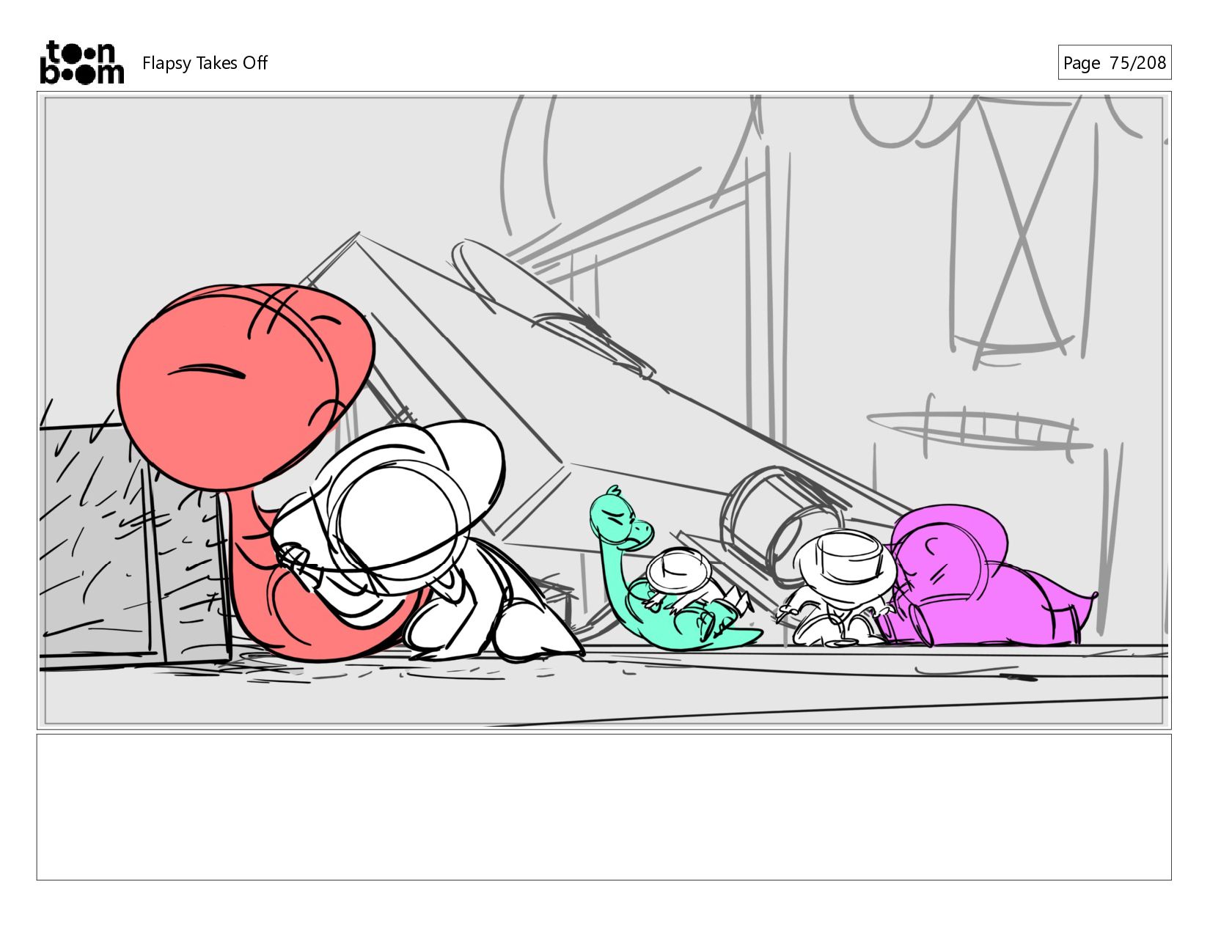Click the 'Page 75/208' indicator
This screenshot has height=935, width=1210.
click(1114, 62)
